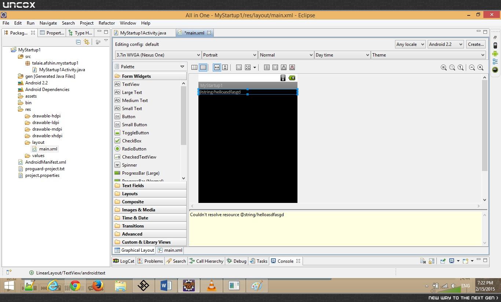Open the device dropdown showing 3.7in WVGA

pos(158,55)
